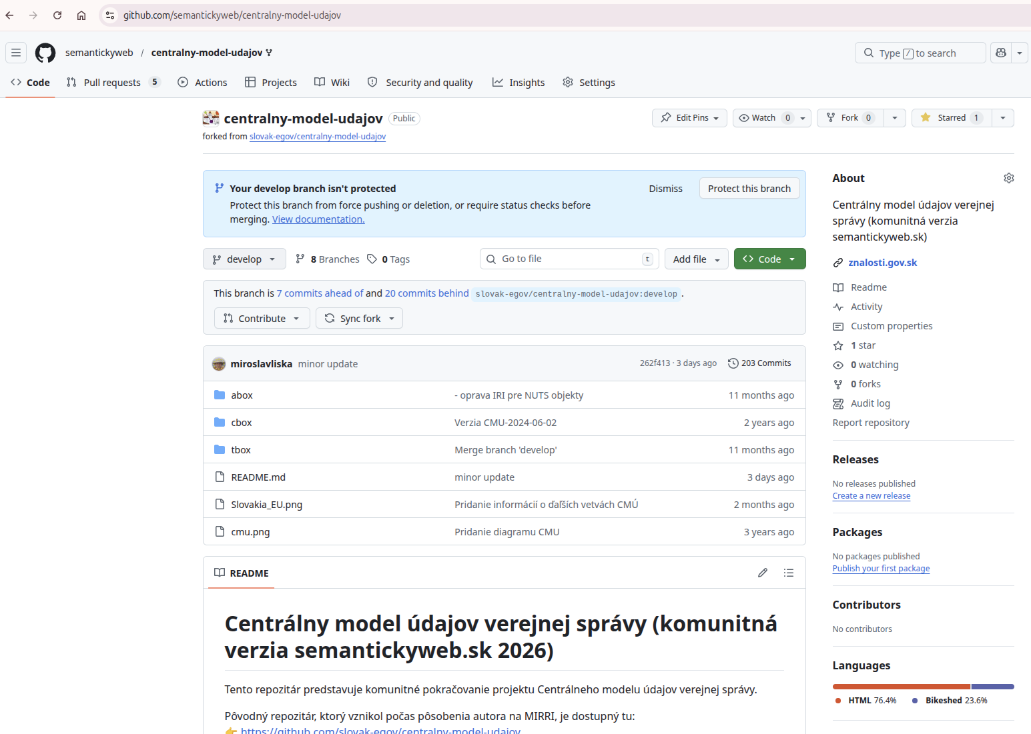Reload the page in browser toolbar

(x=57, y=15)
